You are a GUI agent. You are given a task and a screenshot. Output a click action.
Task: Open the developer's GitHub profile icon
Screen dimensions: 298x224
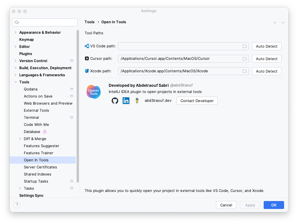(x=115, y=101)
